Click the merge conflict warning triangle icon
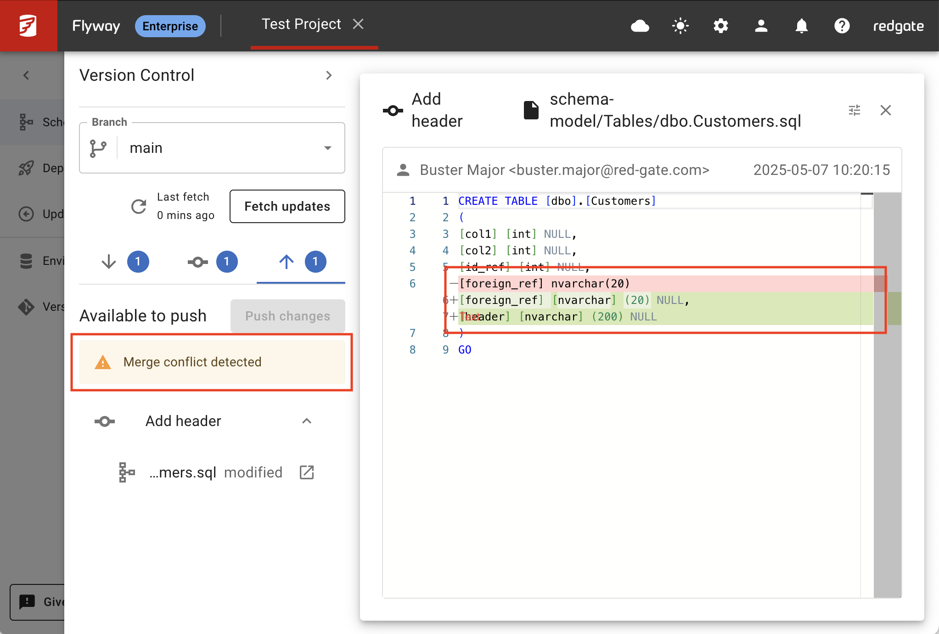The width and height of the screenshot is (939, 634). (x=103, y=362)
